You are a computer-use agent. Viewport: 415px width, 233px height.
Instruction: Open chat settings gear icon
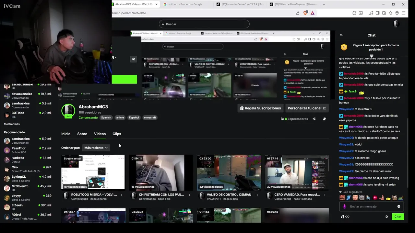point(386,217)
